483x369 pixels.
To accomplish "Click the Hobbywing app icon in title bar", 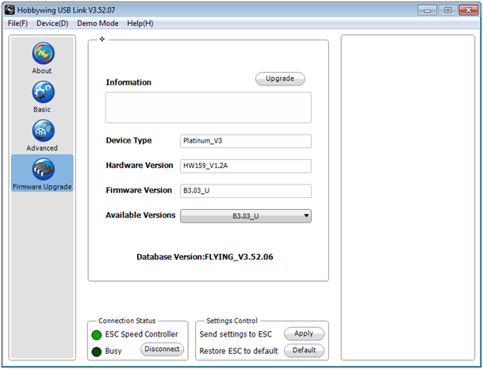I will point(10,10).
